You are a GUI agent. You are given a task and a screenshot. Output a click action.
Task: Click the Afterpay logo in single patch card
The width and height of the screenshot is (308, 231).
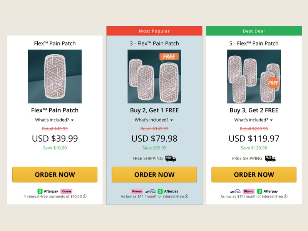point(48,191)
